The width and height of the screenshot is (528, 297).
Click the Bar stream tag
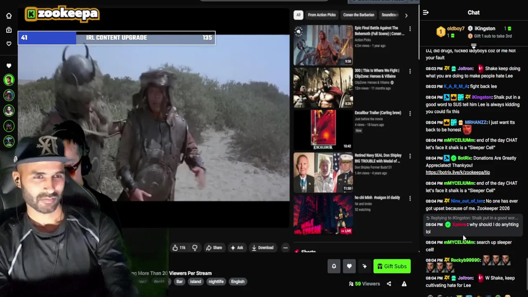[x=179, y=282]
